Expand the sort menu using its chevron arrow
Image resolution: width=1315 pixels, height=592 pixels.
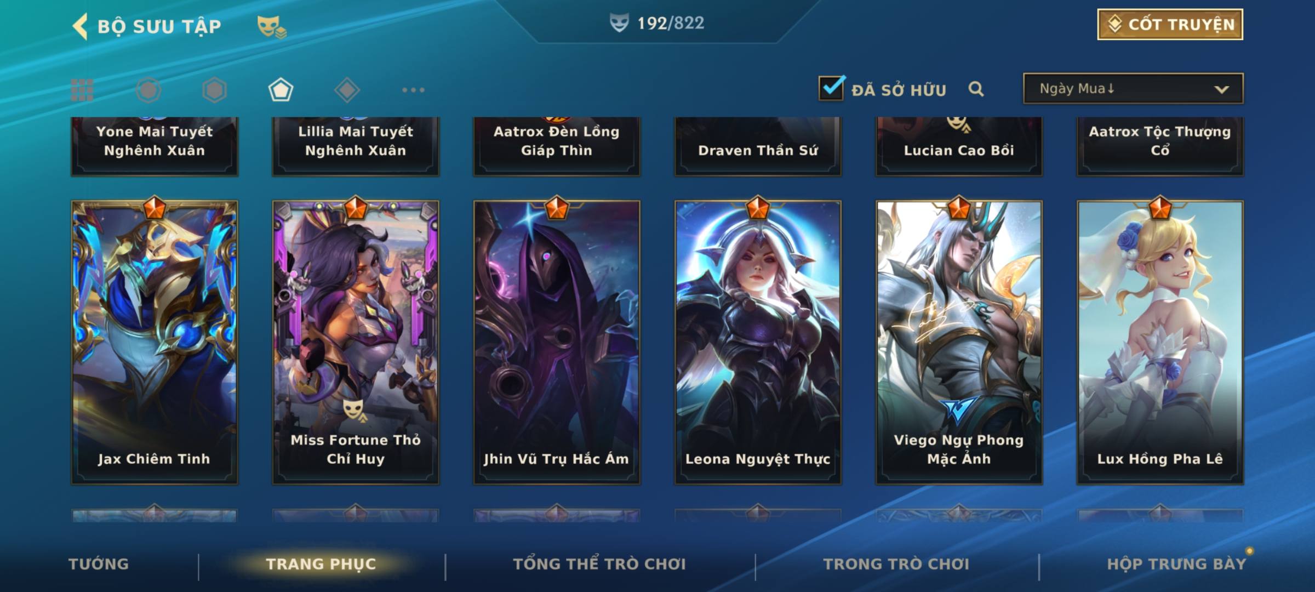click(x=1221, y=89)
